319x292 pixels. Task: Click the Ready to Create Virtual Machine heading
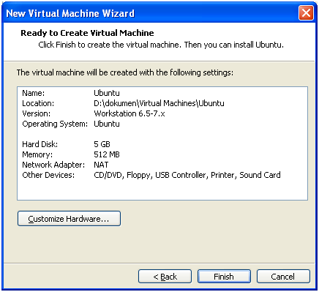click(87, 33)
